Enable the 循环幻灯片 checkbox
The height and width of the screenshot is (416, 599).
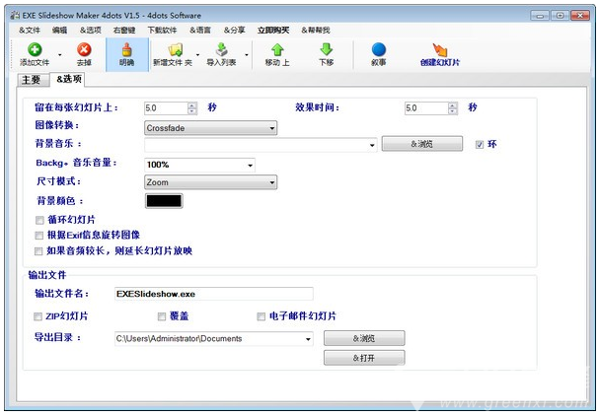pyautogui.click(x=39, y=220)
